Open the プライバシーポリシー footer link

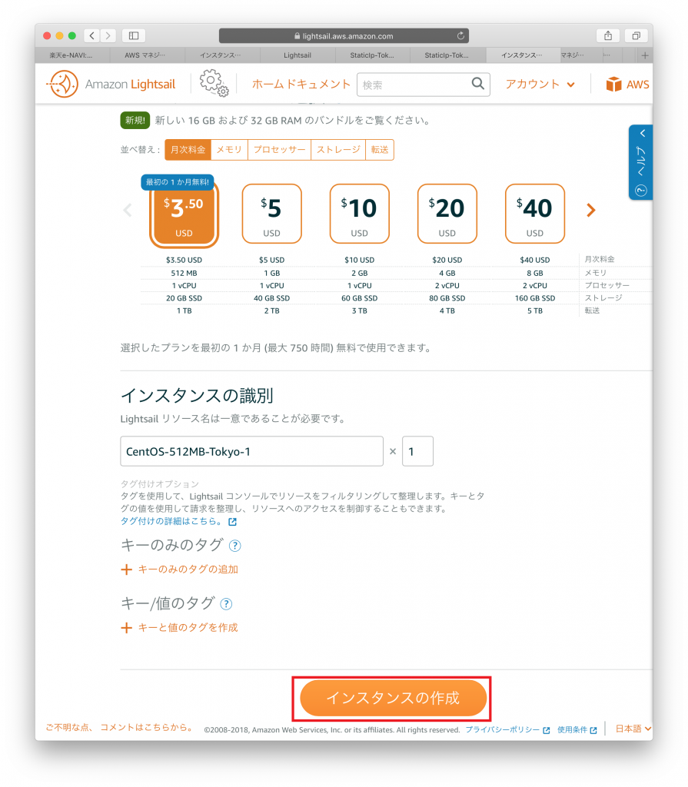[x=502, y=730]
